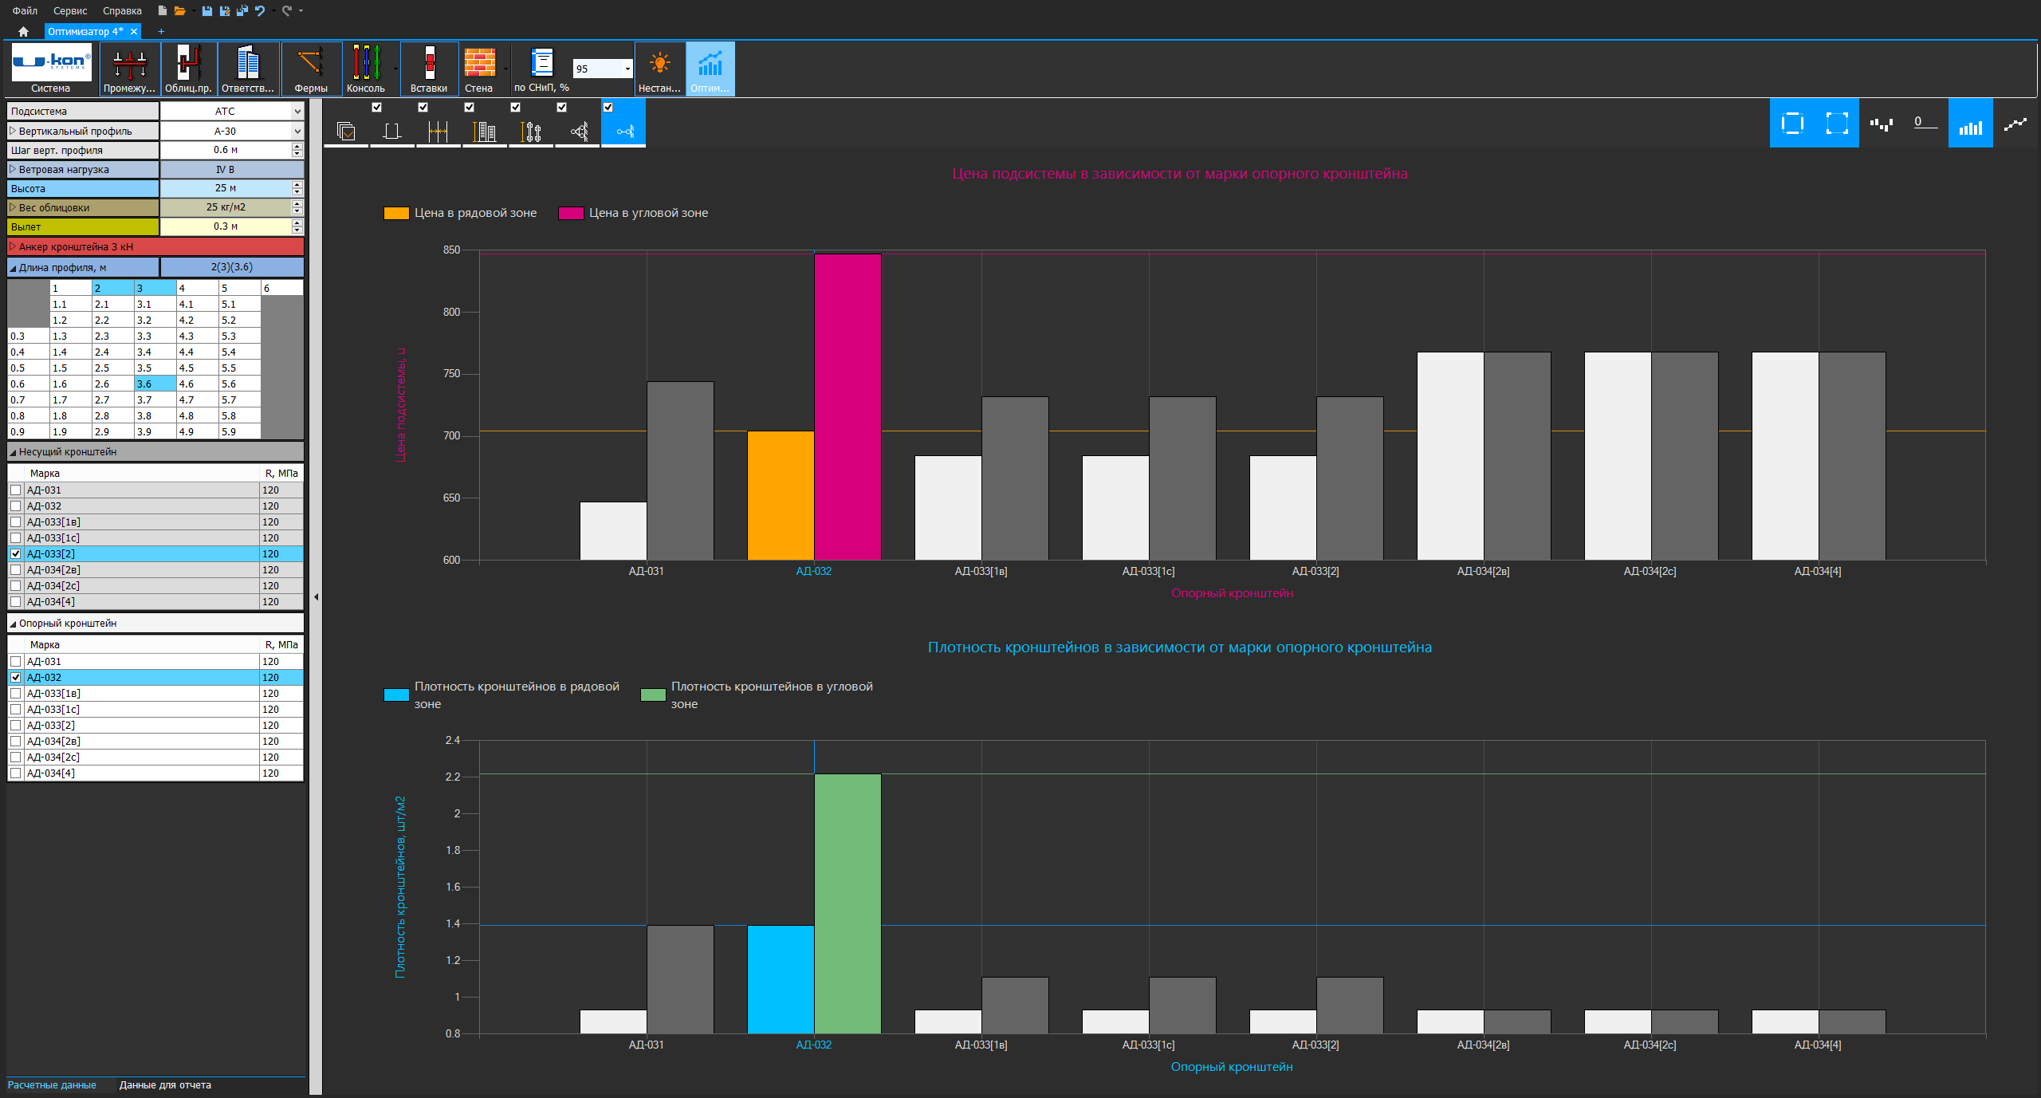Click the new file icon
2041x1098 pixels.
click(162, 10)
